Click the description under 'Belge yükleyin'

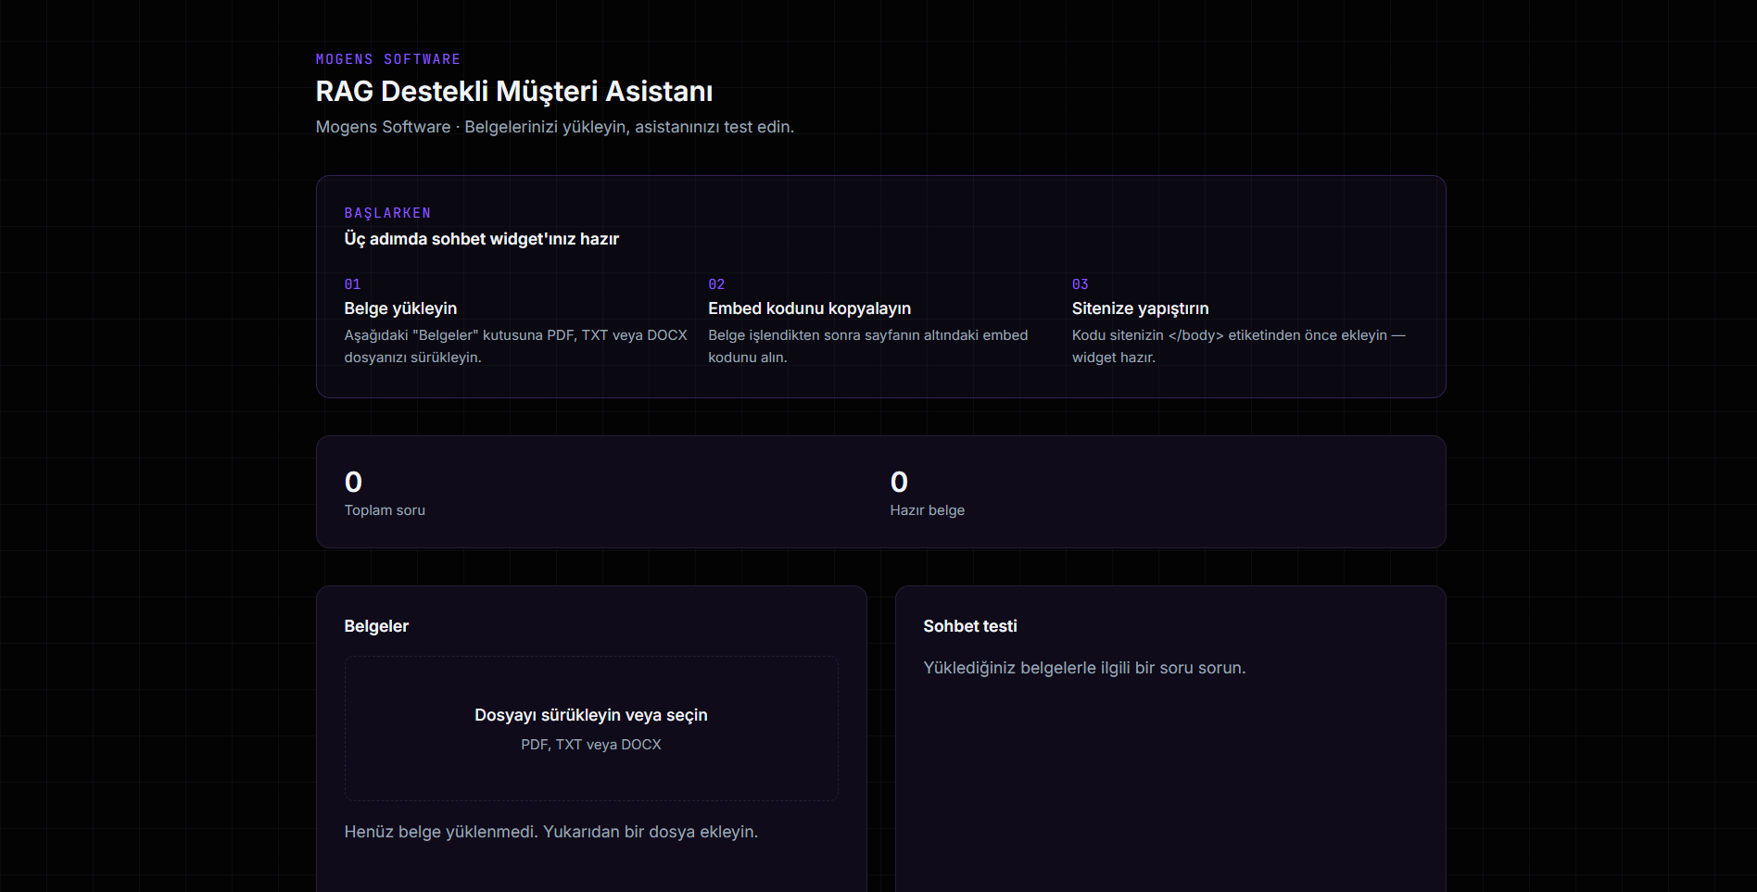pos(516,346)
